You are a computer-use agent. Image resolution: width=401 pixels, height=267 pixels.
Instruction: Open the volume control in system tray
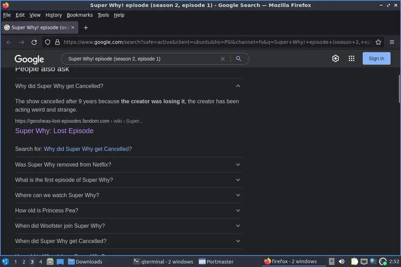[341, 261]
